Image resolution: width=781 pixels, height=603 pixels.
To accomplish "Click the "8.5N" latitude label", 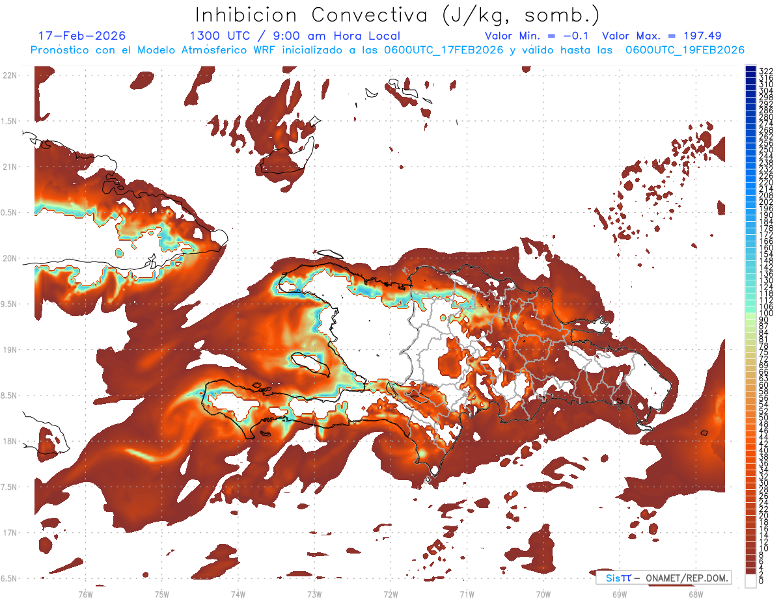I will (10, 396).
